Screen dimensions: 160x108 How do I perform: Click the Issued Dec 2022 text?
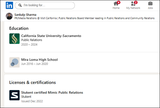[32, 101]
